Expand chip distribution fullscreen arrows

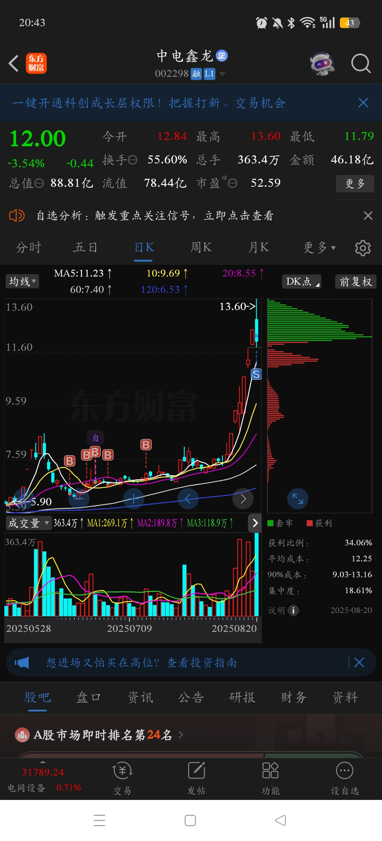pyautogui.click(x=298, y=499)
